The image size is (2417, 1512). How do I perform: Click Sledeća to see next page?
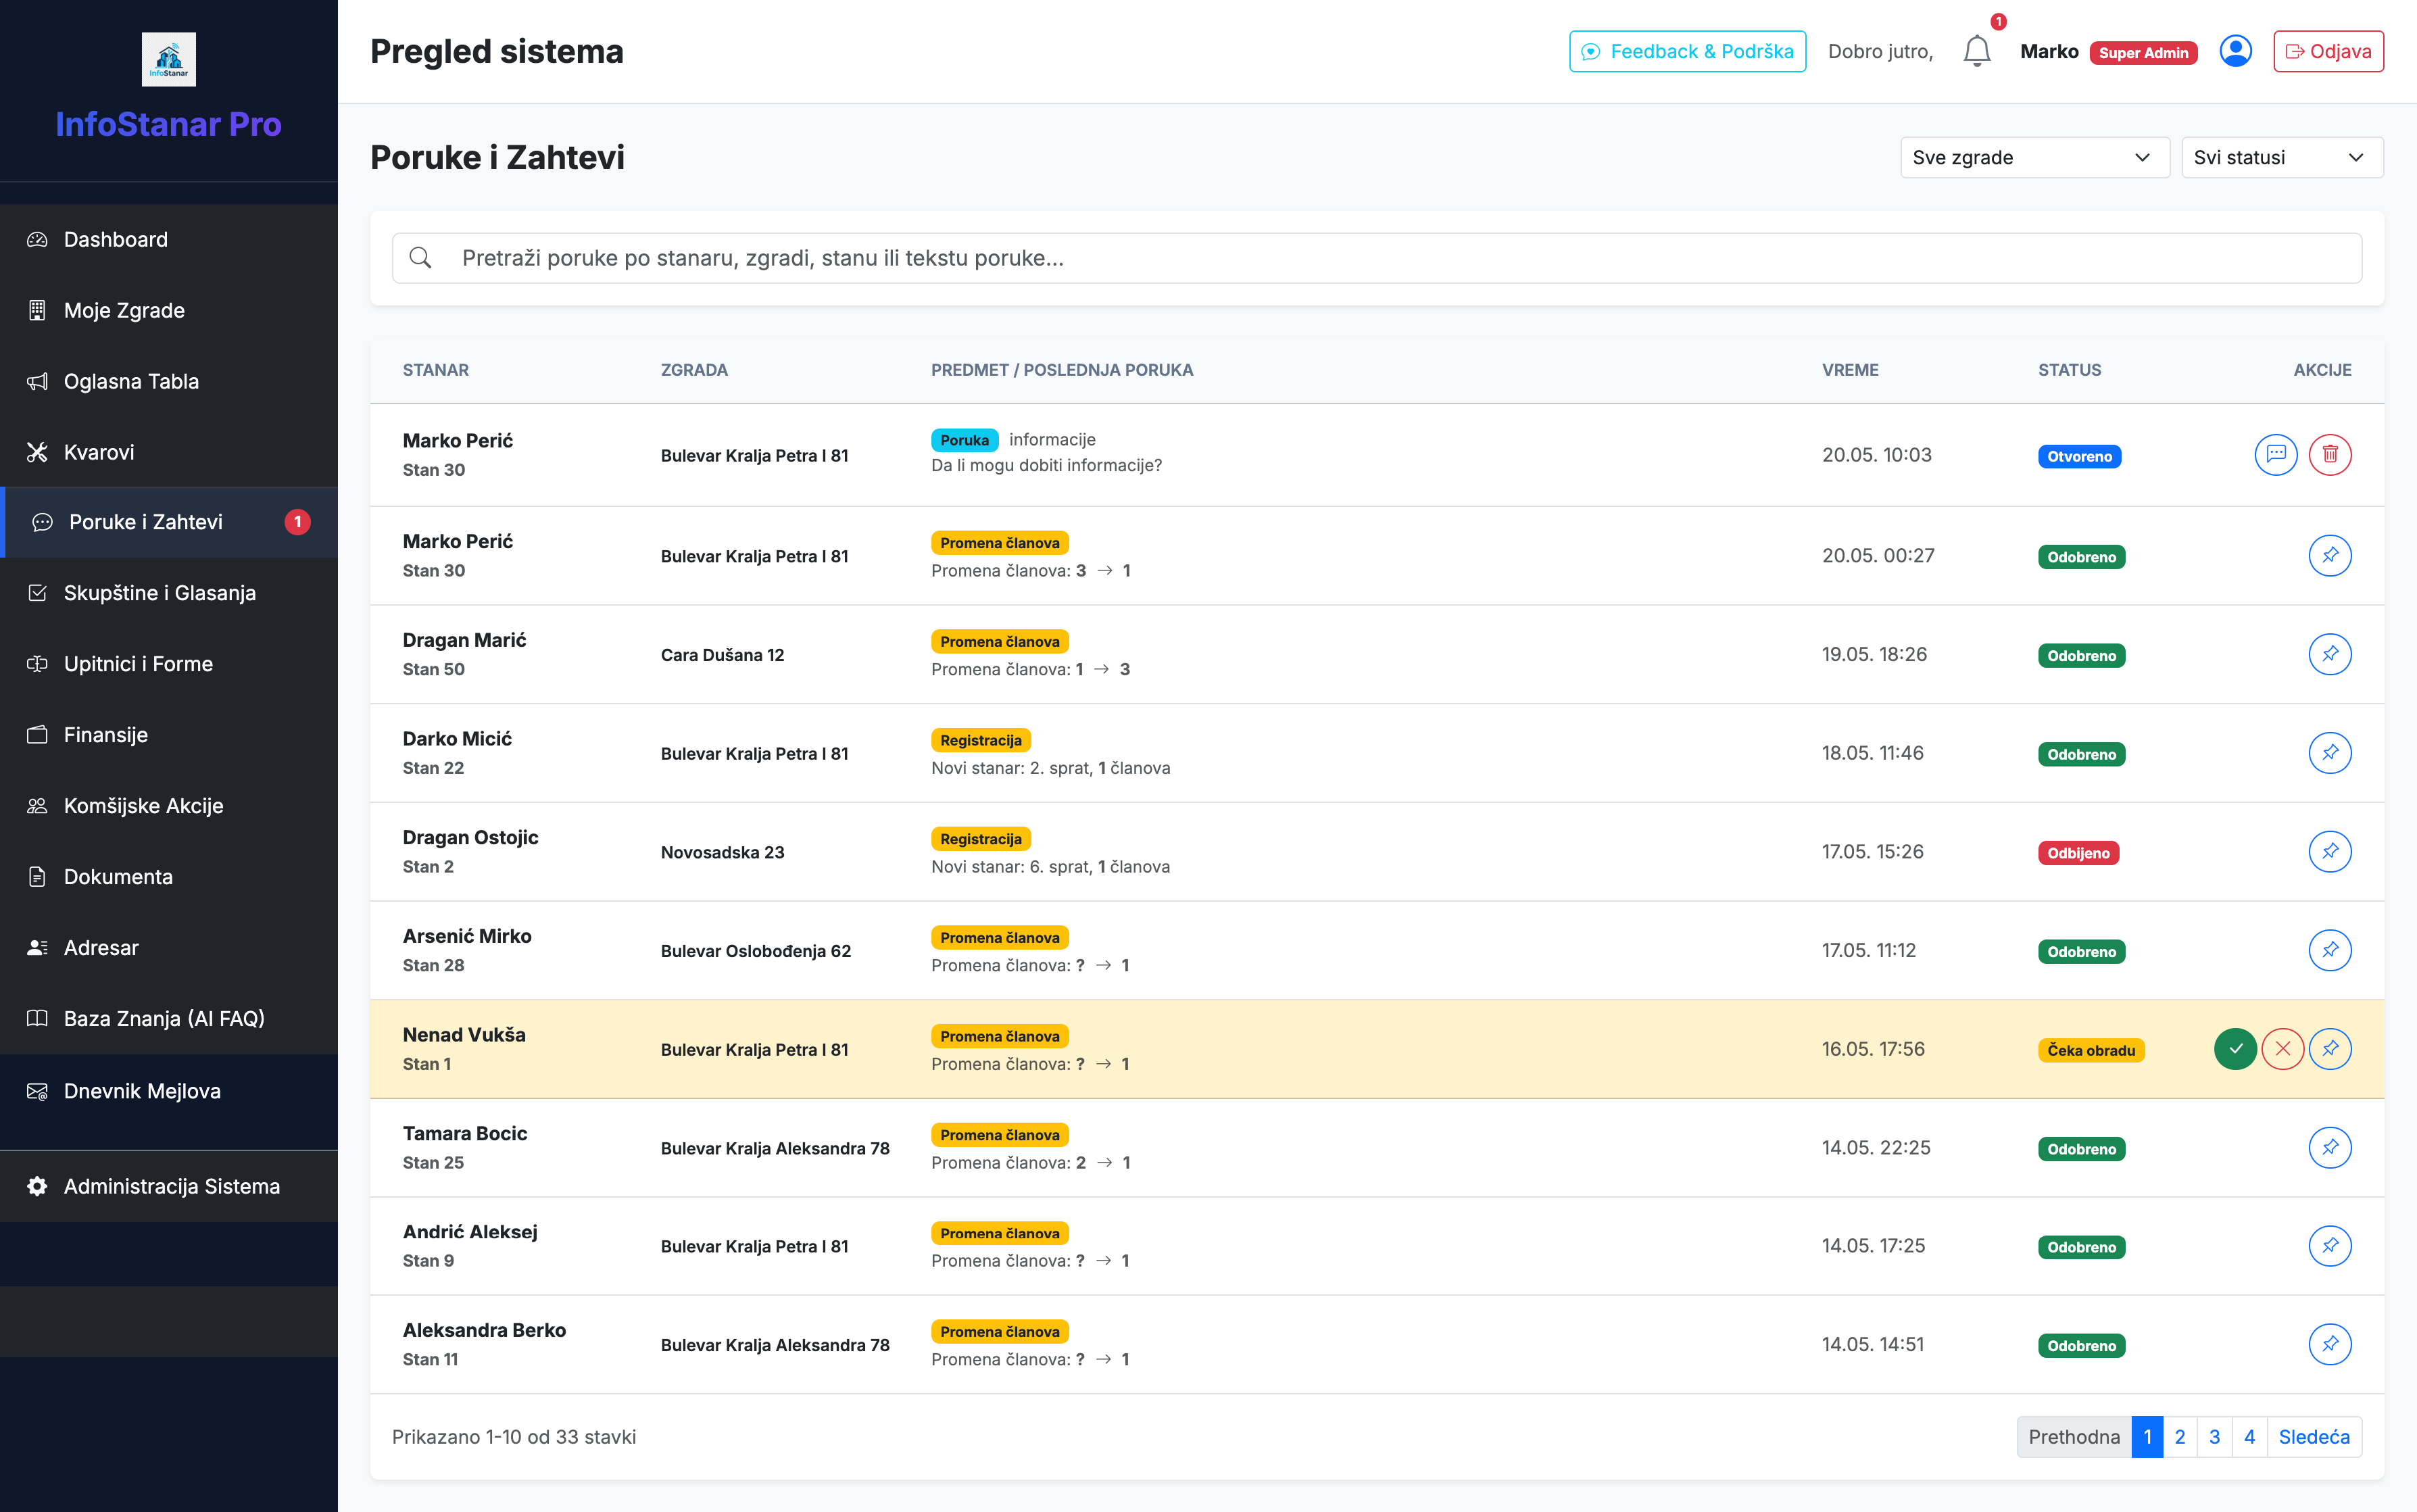pyautogui.click(x=2314, y=1437)
